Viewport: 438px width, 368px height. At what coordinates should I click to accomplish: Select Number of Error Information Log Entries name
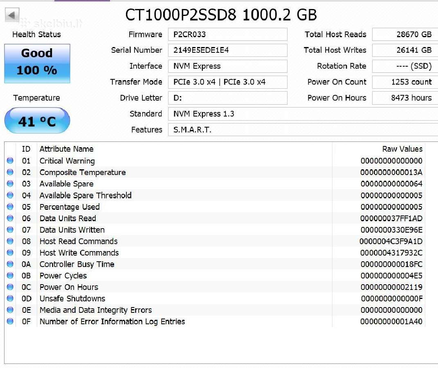pyautogui.click(x=112, y=321)
